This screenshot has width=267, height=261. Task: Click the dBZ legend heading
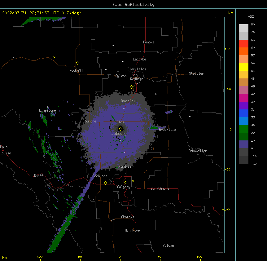coord(251,16)
